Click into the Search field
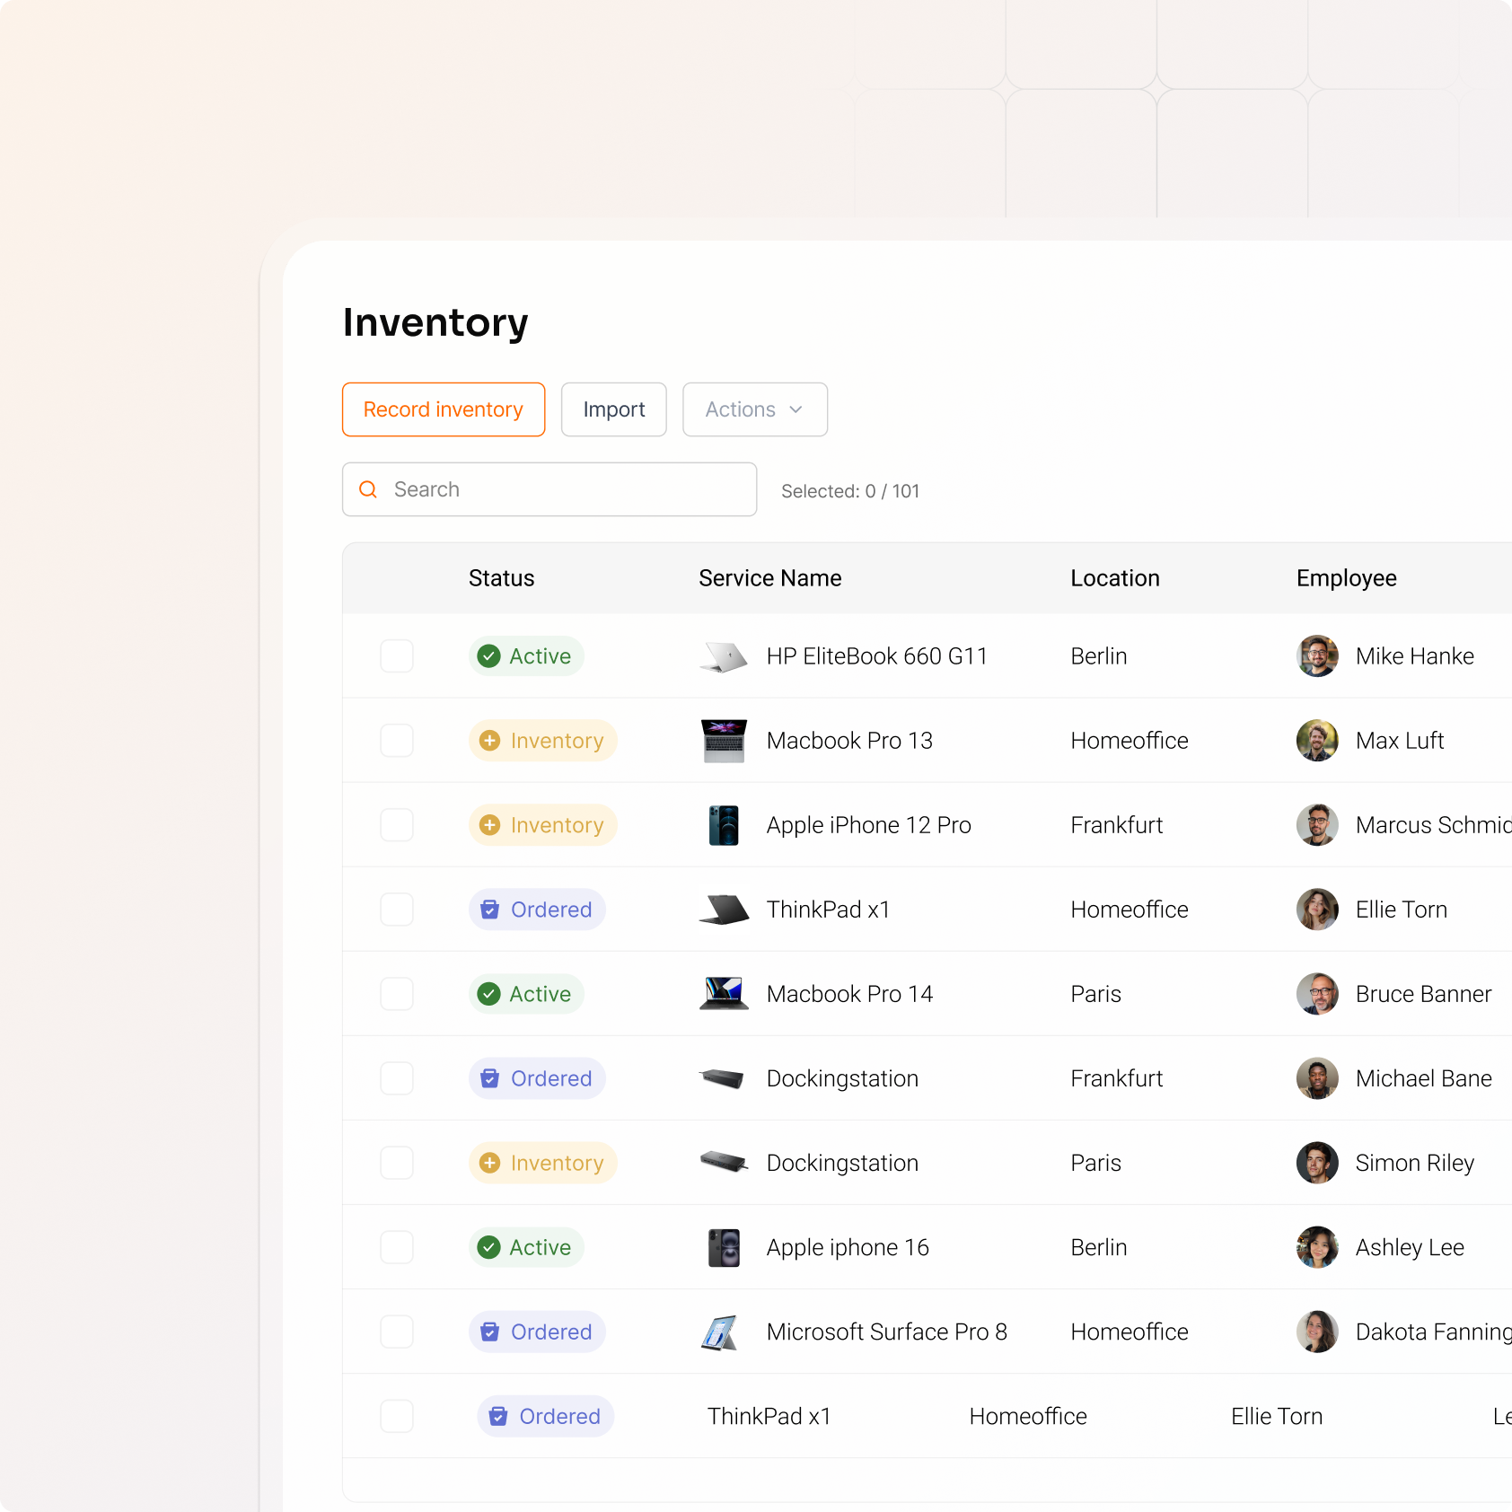1512x1512 pixels. (x=549, y=489)
